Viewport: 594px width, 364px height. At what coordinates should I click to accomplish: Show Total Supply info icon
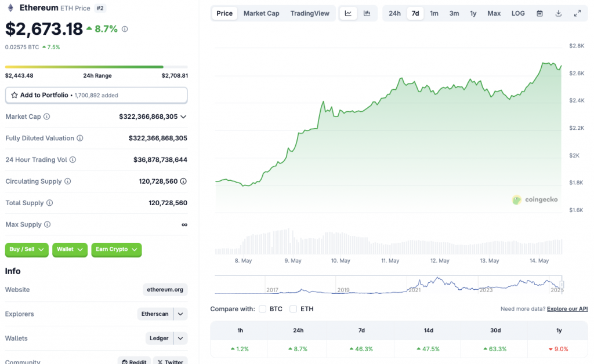(x=50, y=203)
